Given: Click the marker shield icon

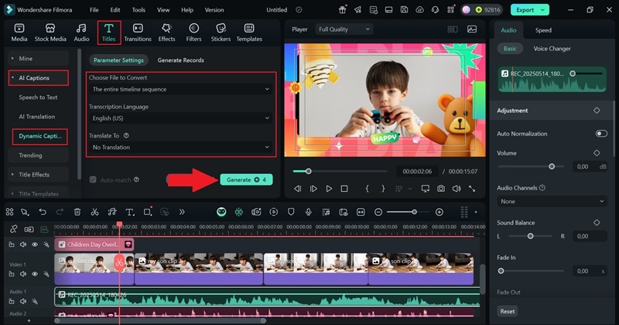Looking at the screenshot, I should tap(291, 212).
